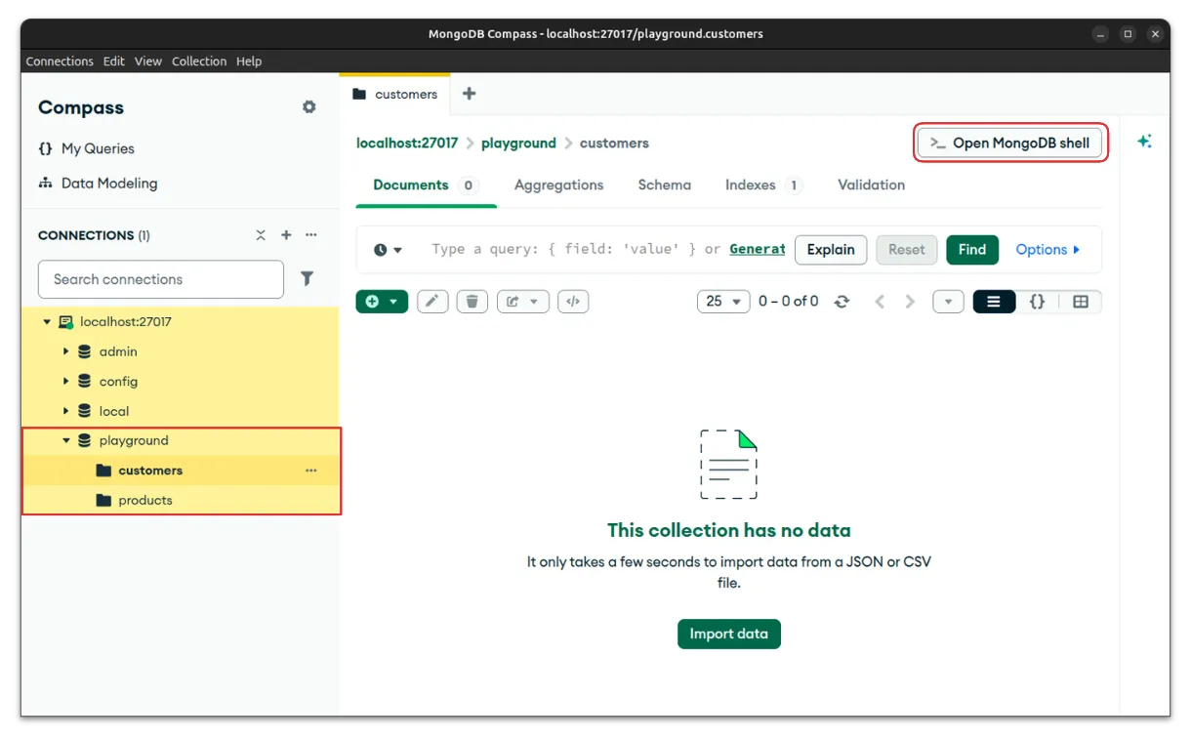Click the Open MongoDB shell button
The image size is (1191, 739).
click(1010, 143)
